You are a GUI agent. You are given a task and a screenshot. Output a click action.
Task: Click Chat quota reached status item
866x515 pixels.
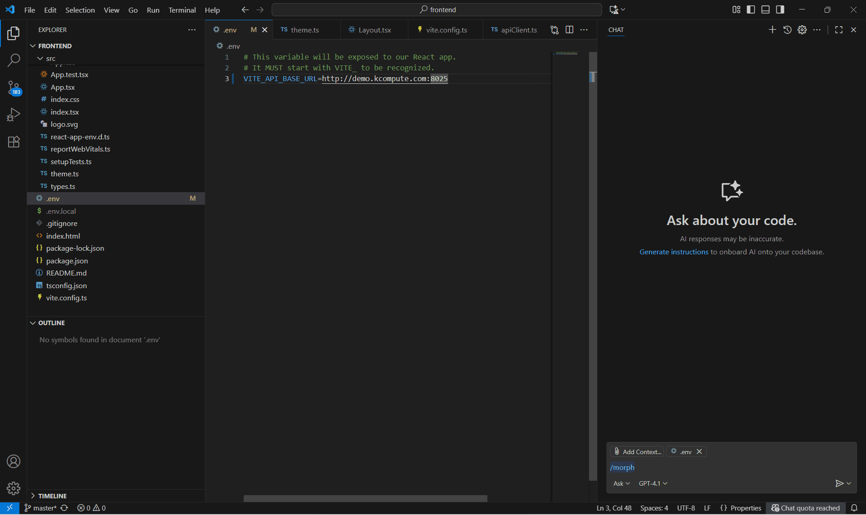(x=806, y=508)
